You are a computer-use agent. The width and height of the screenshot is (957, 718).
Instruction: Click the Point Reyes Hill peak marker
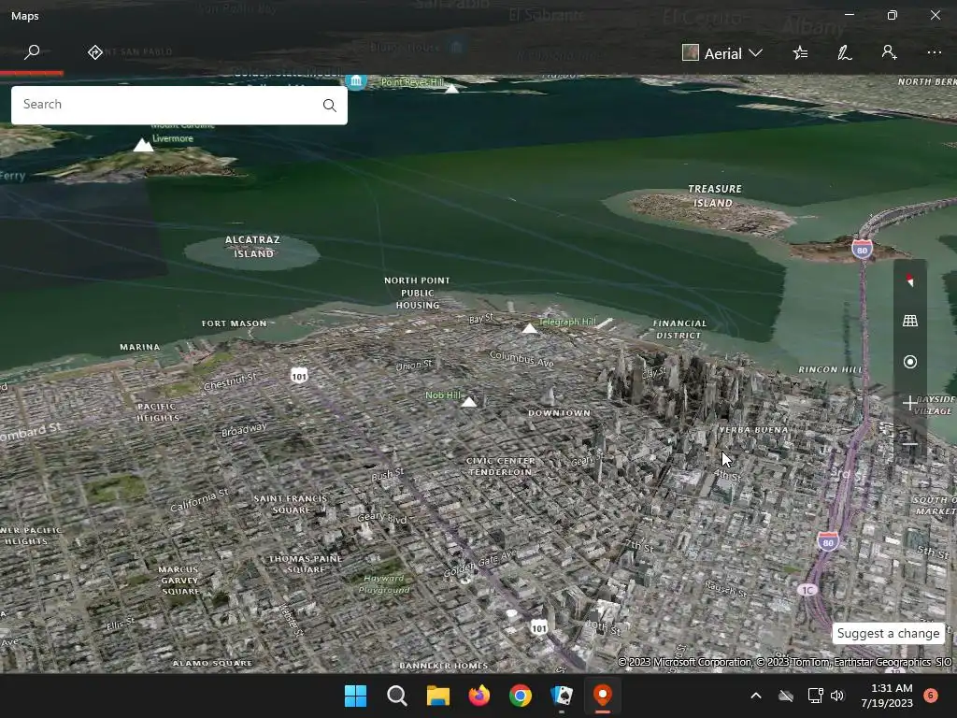[x=451, y=89]
